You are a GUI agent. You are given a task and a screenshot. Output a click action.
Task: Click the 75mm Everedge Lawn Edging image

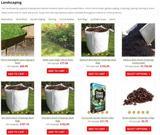(18, 40)
